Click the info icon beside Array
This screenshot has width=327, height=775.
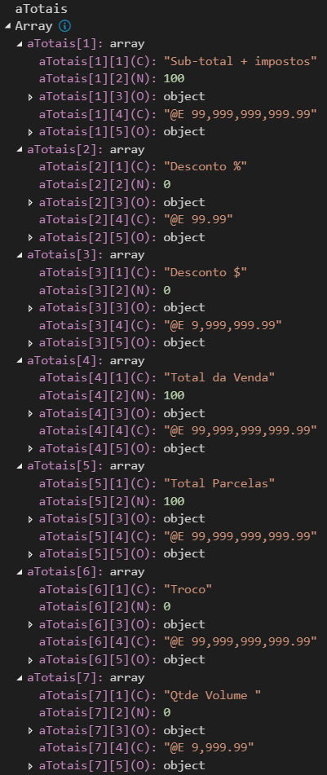(x=64, y=26)
